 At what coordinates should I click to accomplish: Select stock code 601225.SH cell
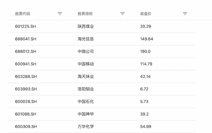26,26
